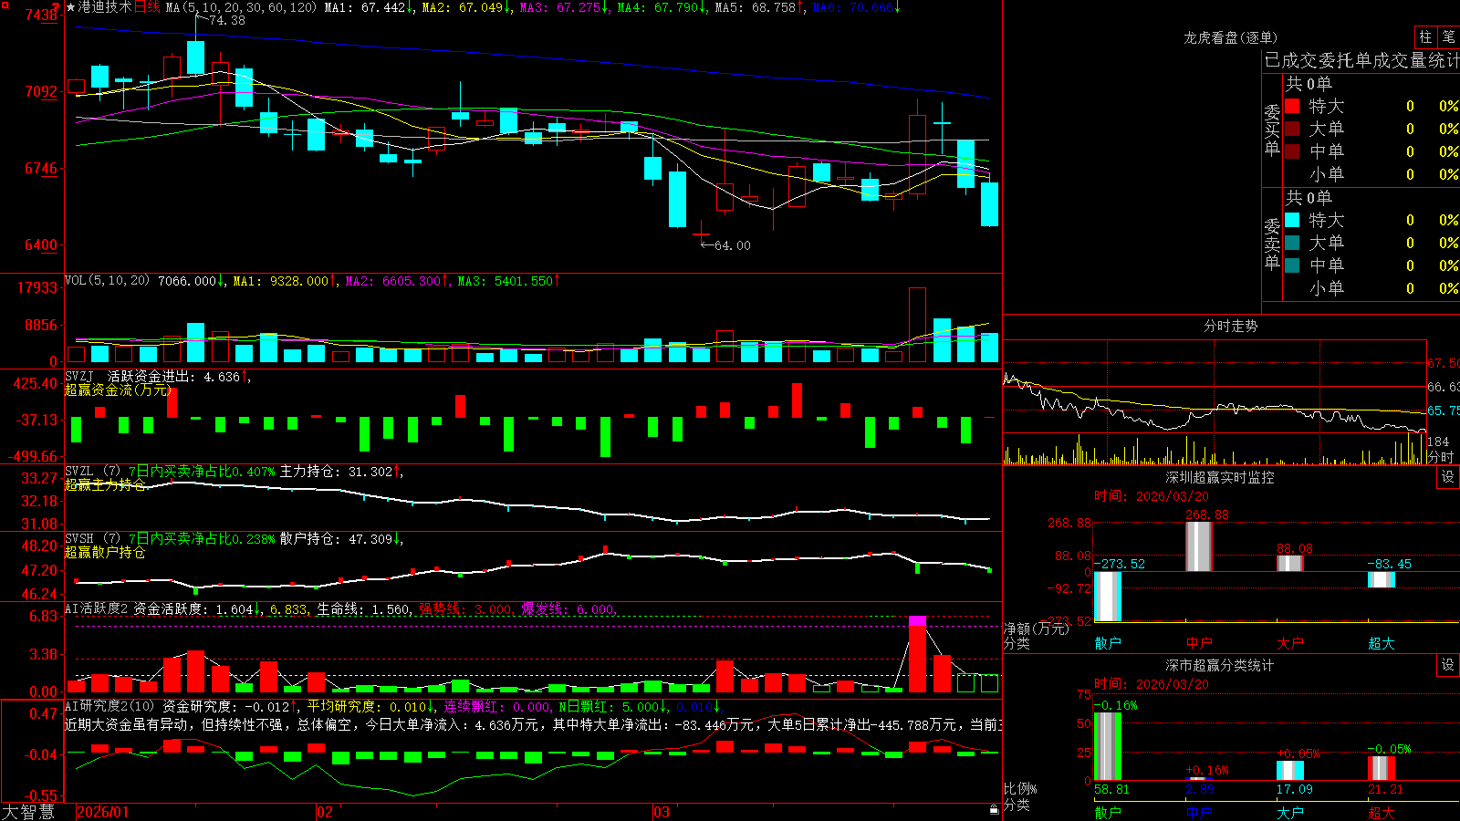Screen dimensions: 1460x821
Task: Click the star icon before 港迪技术
Action: (x=71, y=7)
